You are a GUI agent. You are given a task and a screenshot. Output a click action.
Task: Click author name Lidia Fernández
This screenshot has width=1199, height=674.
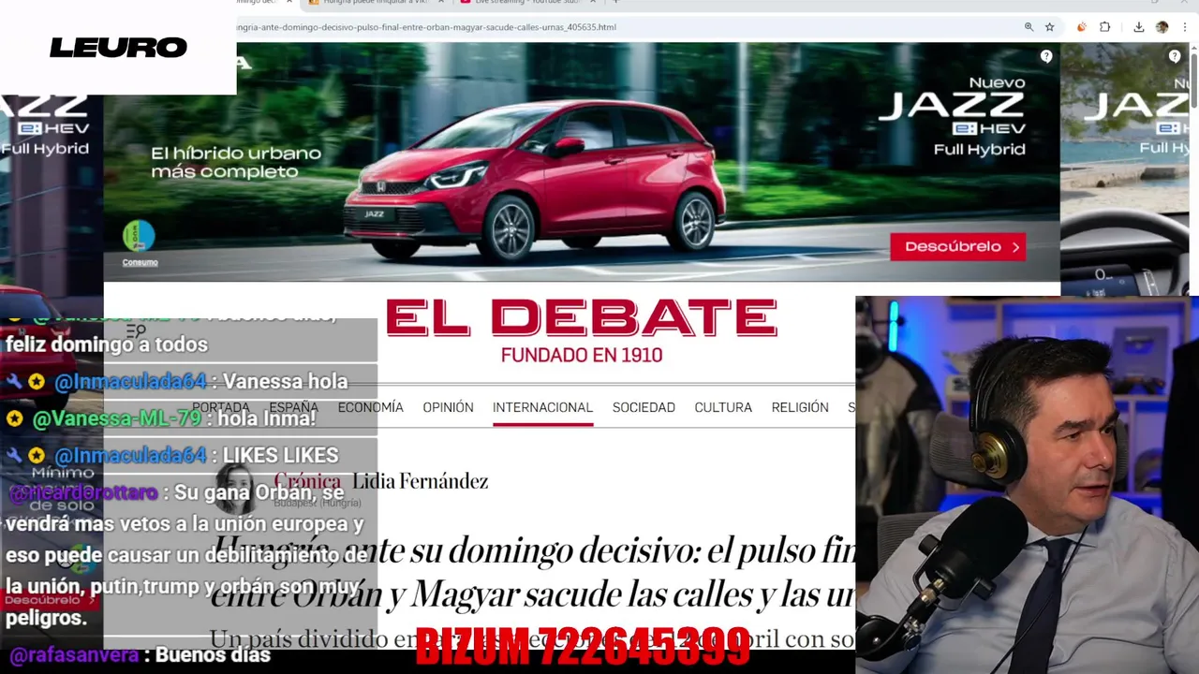click(421, 481)
